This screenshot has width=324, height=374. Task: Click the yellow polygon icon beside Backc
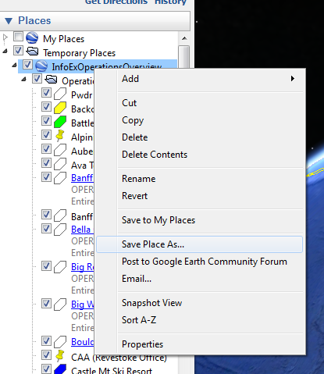pyautogui.click(x=60, y=108)
